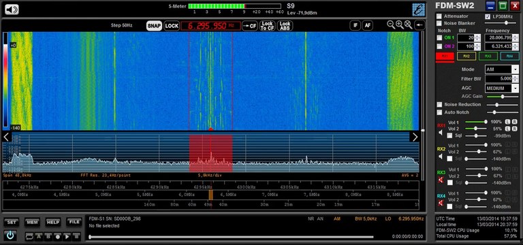Viewport: 523px width, 245px height.
Task: Click Lock ABS button
Action: point(285,26)
